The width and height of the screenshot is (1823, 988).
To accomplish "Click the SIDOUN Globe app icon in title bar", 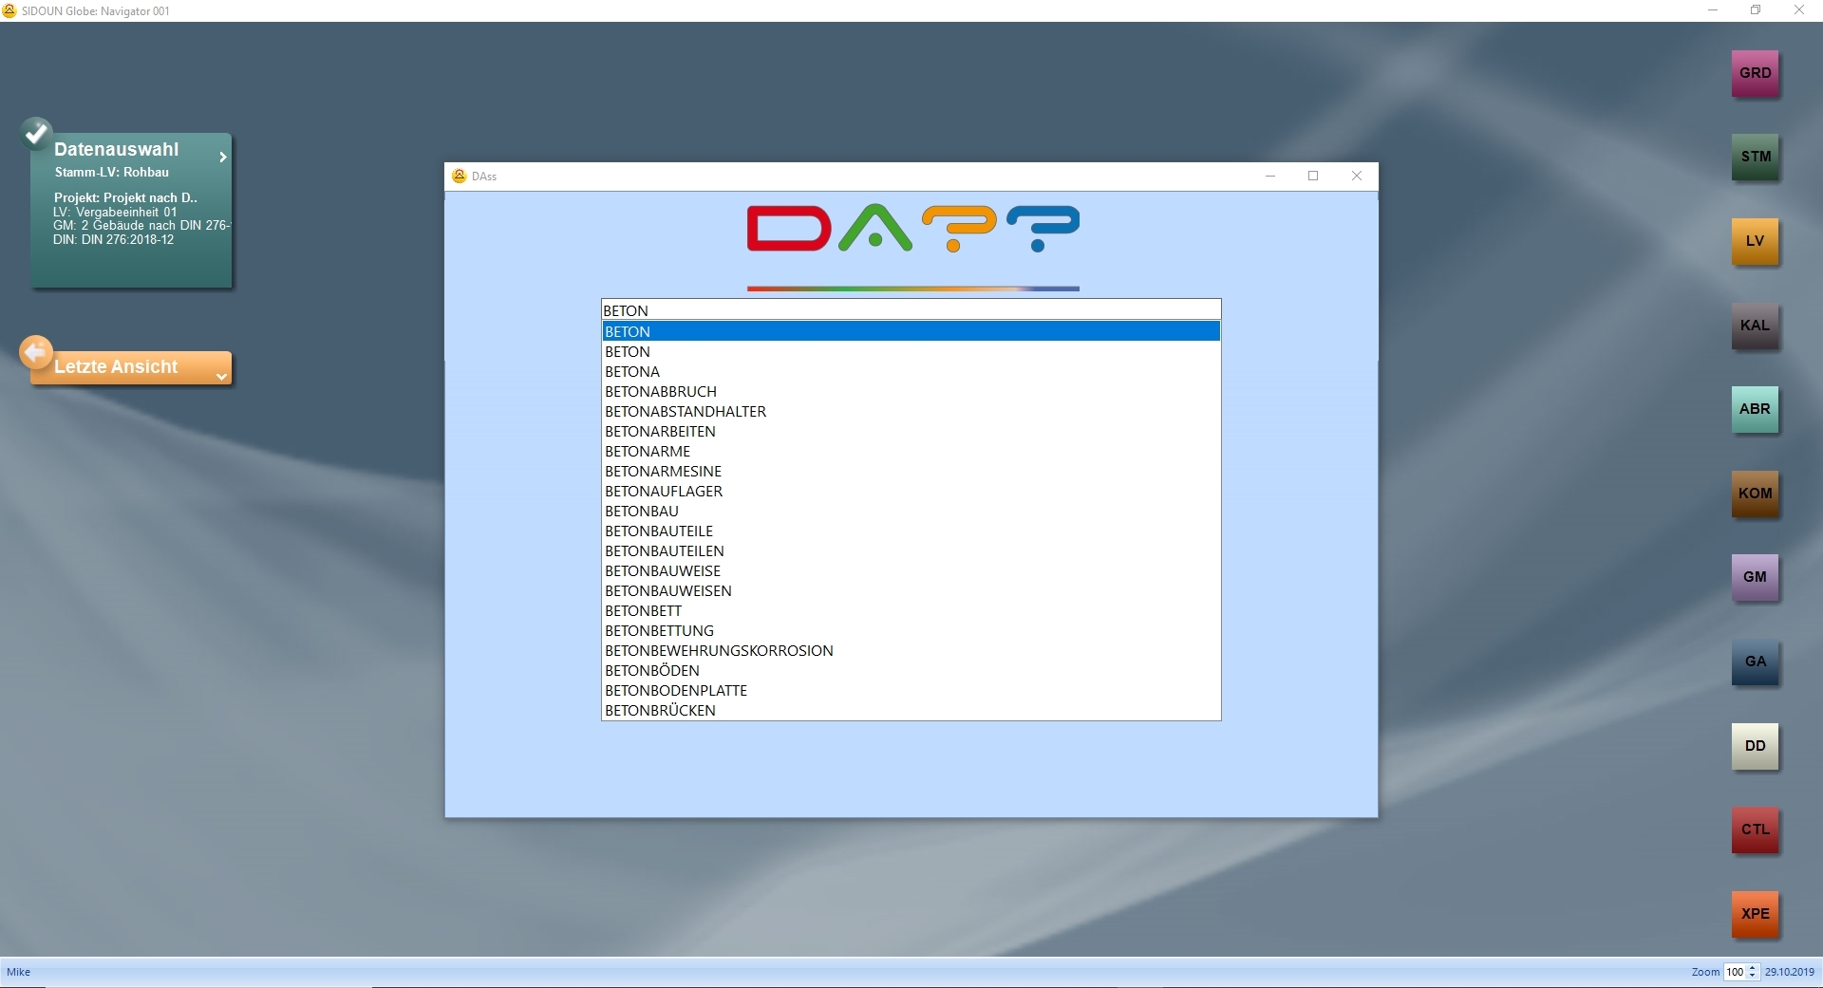I will (10, 10).
